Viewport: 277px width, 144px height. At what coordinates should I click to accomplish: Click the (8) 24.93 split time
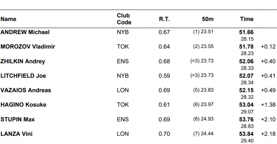click(203, 119)
